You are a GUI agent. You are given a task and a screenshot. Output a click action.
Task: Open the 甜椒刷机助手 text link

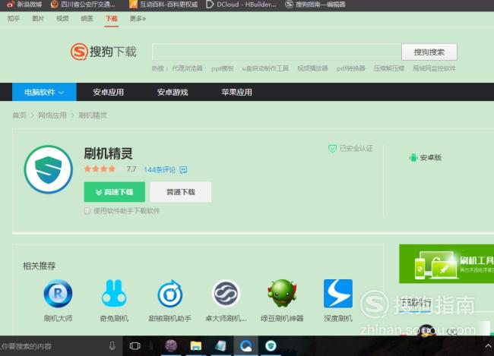[x=170, y=318]
